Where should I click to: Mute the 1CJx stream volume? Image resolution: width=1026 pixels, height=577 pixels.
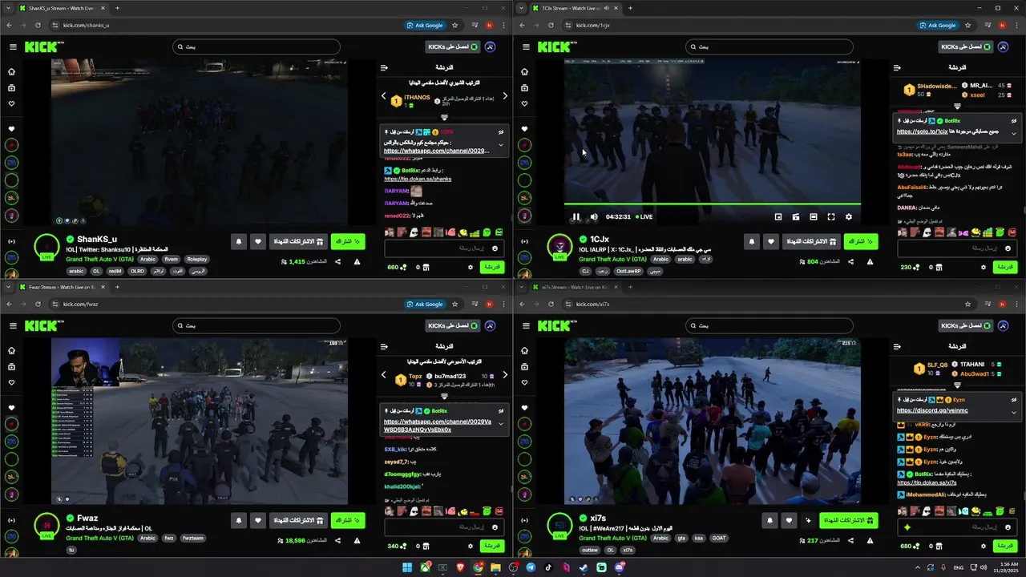click(x=594, y=216)
